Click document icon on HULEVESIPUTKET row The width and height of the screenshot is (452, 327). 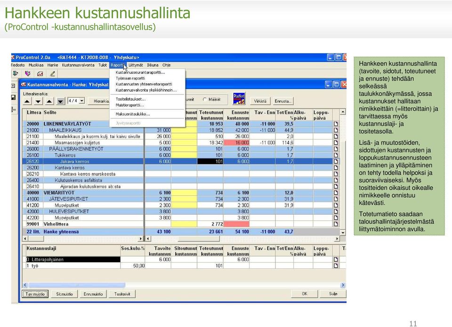(x=336, y=211)
